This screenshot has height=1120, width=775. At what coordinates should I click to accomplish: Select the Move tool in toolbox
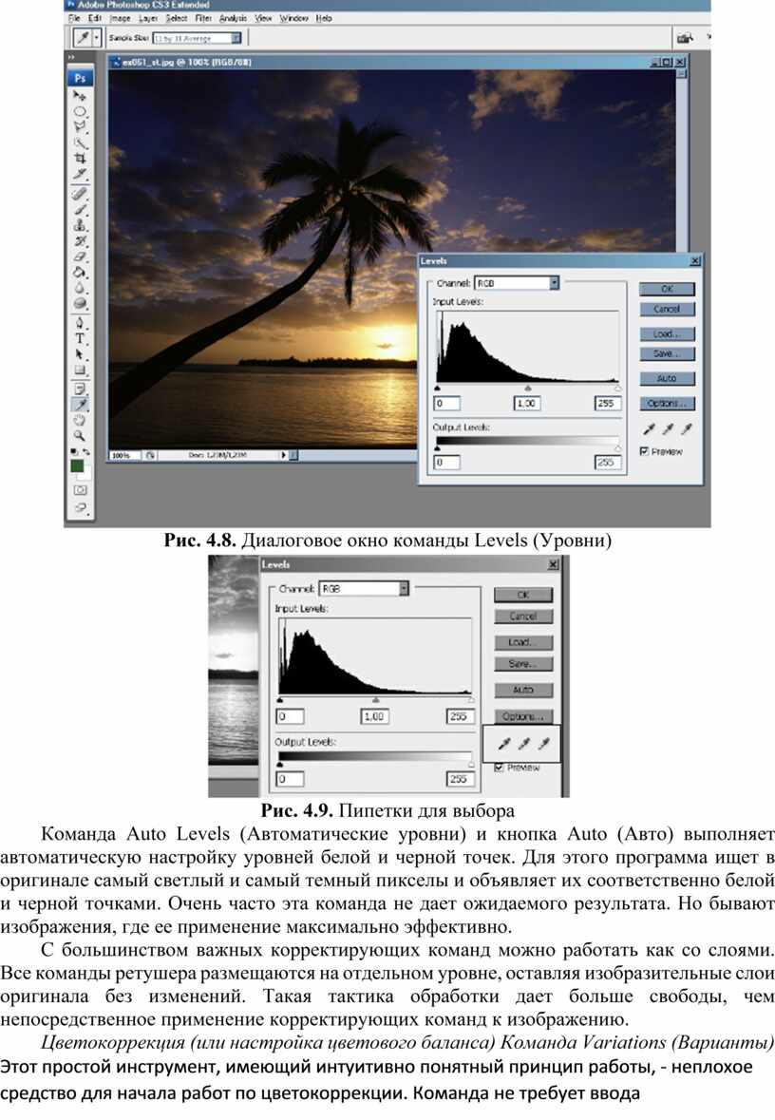(79, 95)
